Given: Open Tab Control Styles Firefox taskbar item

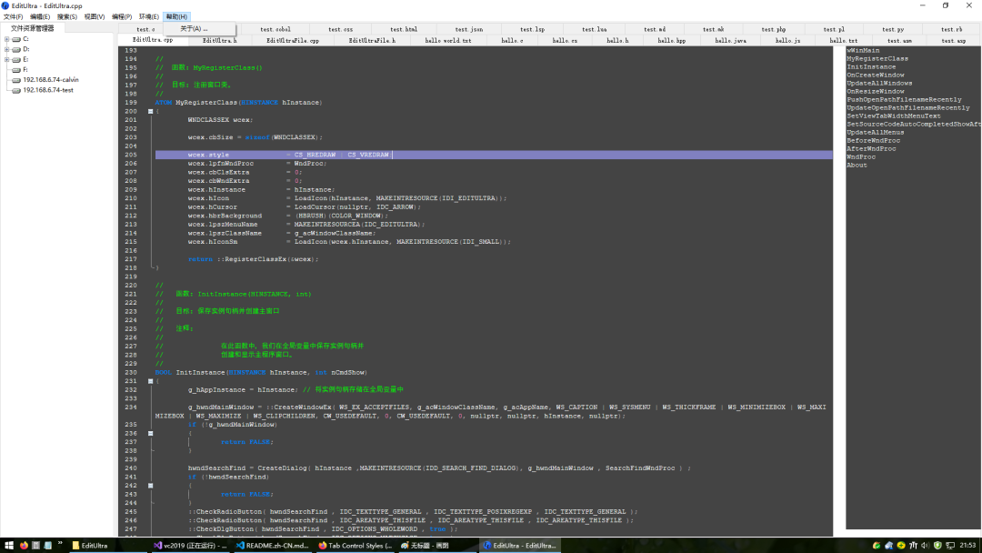Looking at the screenshot, I should 356,546.
